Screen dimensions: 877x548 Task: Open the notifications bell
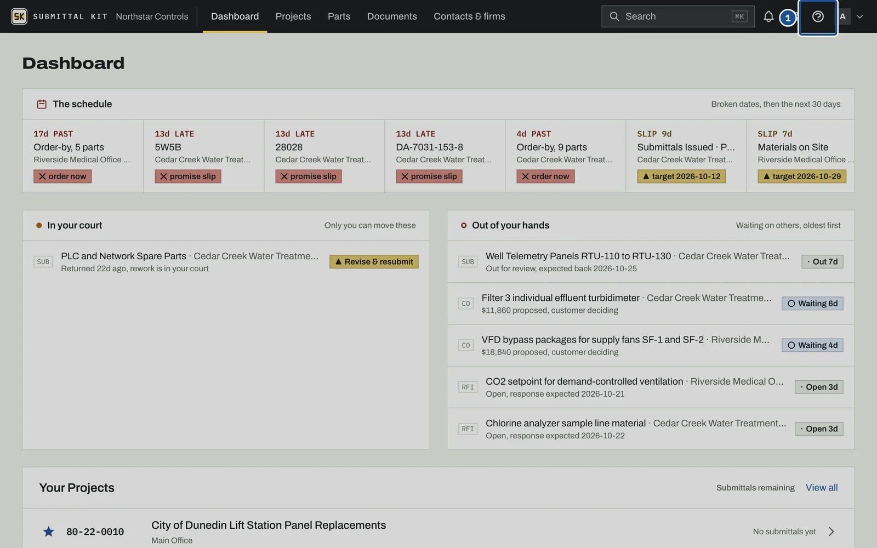768,16
